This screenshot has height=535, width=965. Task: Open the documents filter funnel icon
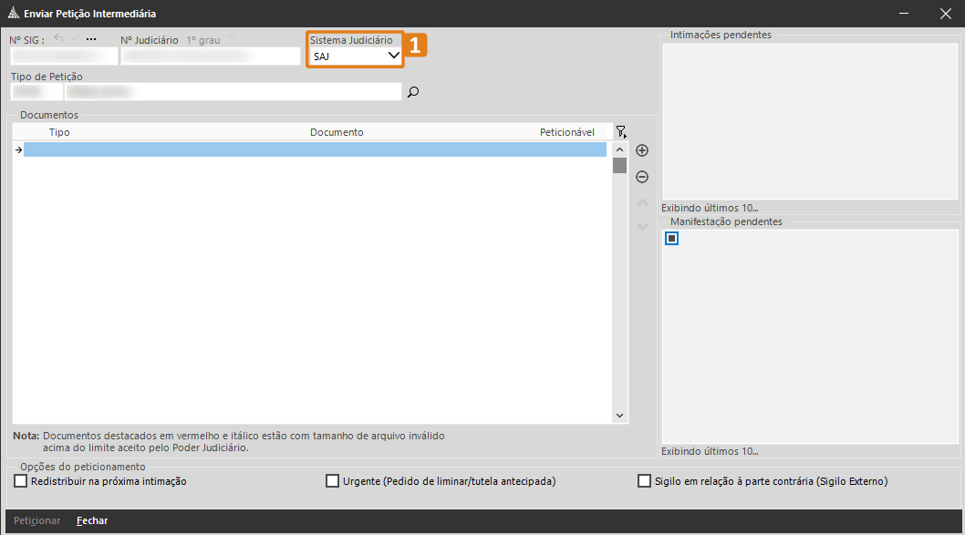(621, 132)
